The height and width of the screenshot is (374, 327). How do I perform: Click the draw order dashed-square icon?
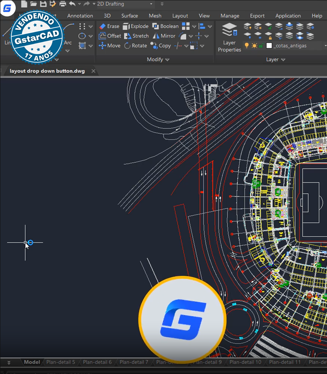pos(194,46)
